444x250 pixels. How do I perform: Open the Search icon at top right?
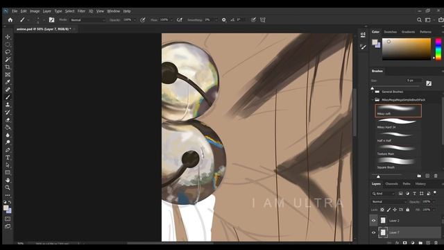[419, 20]
